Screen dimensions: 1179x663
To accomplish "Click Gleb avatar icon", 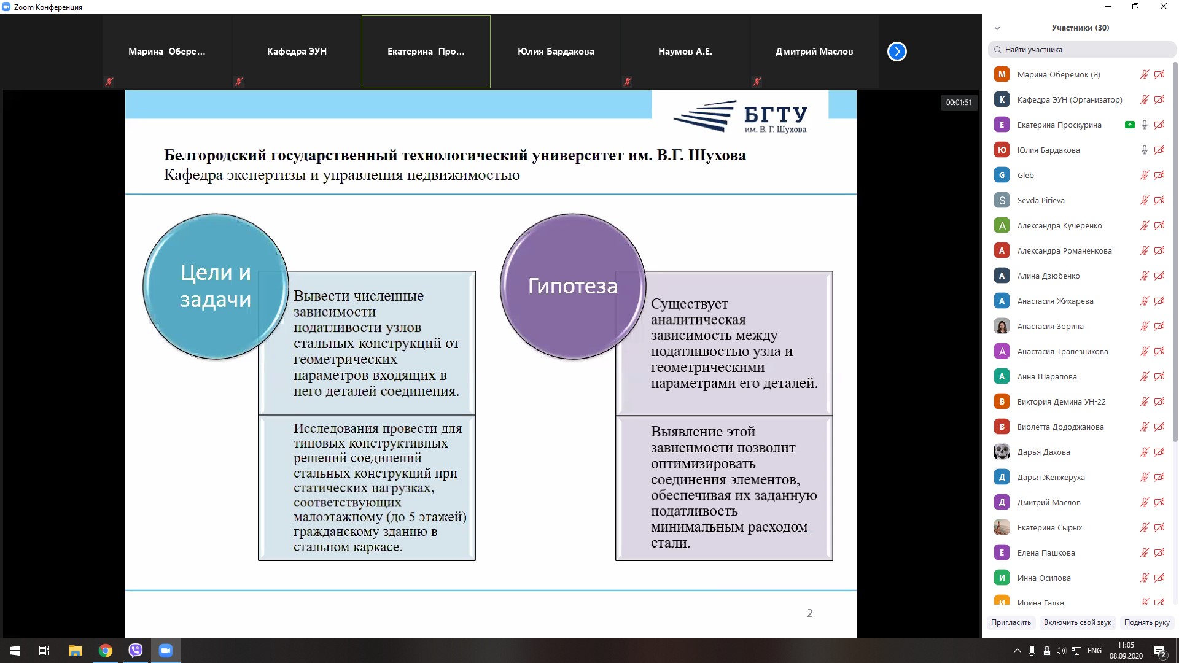I will point(1002,175).
